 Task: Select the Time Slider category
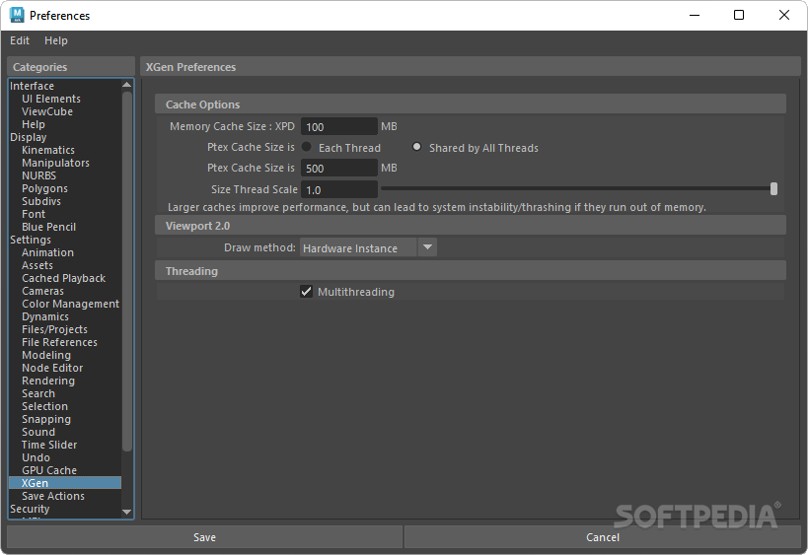tap(49, 445)
